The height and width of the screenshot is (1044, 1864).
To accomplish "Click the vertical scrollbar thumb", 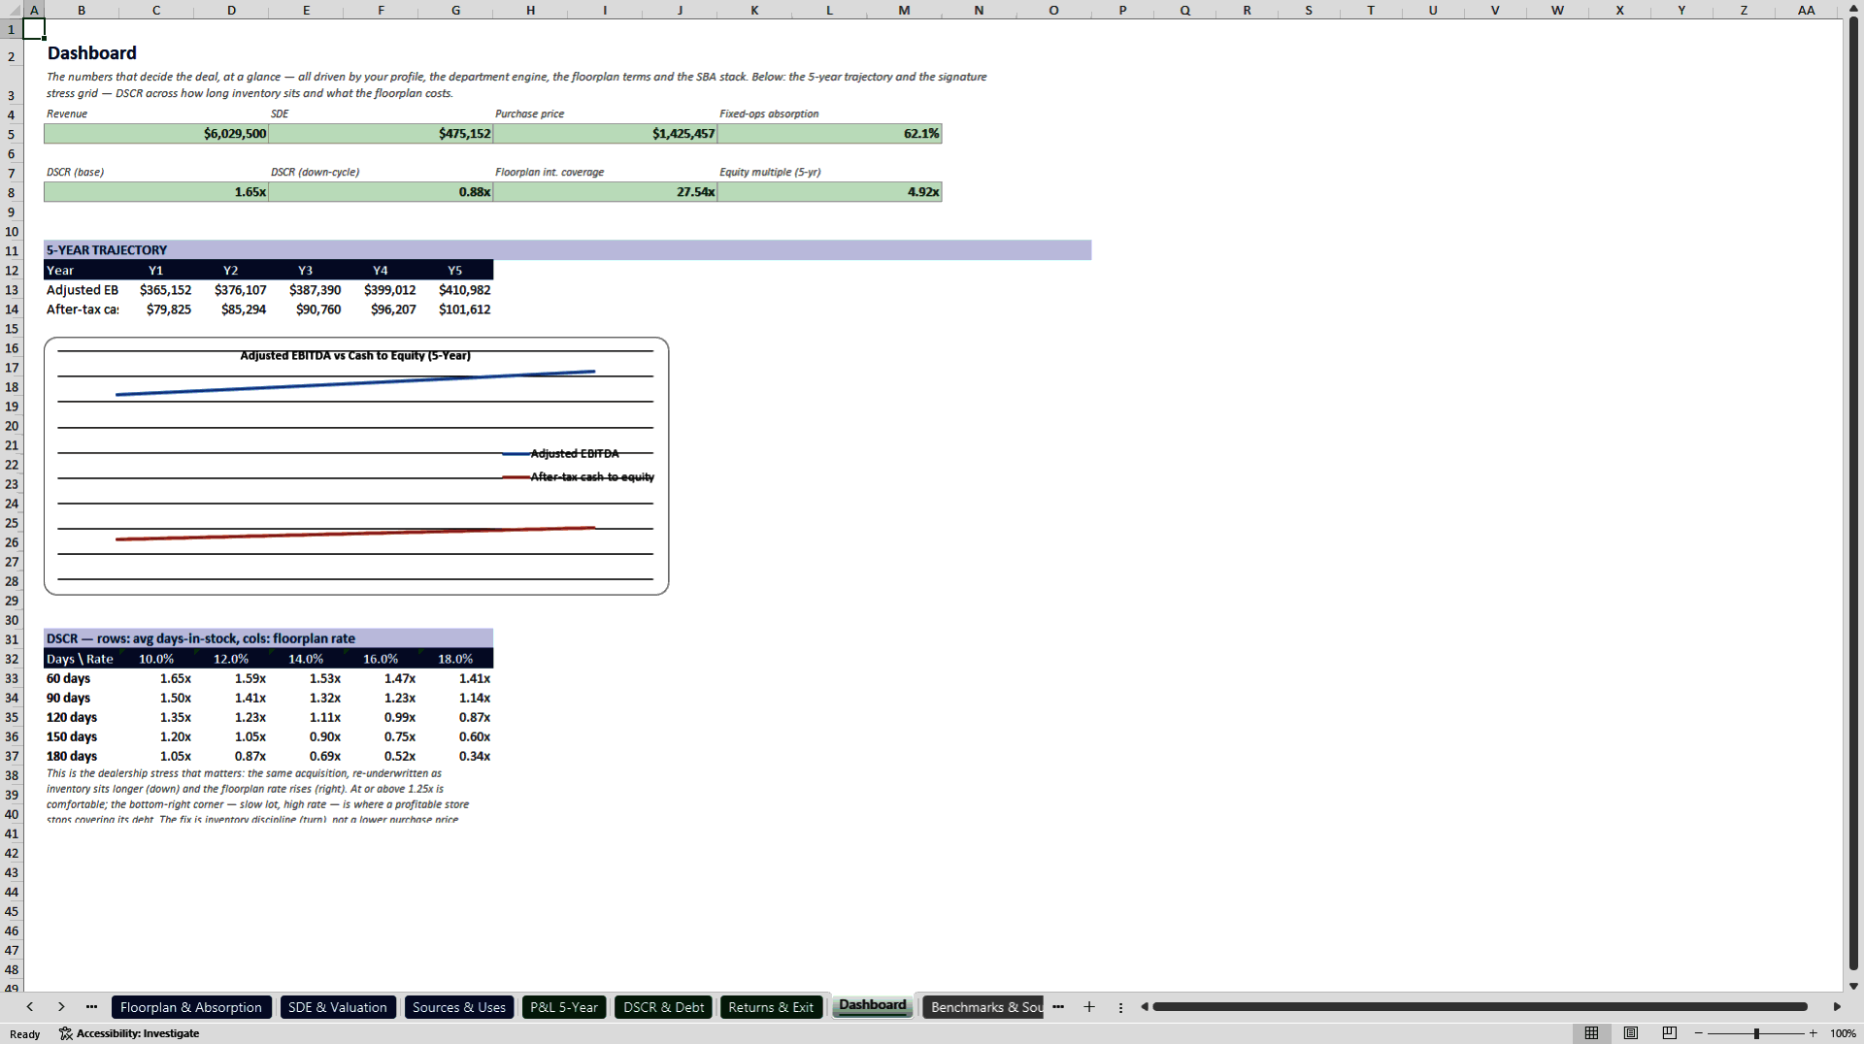I will click(1853, 493).
